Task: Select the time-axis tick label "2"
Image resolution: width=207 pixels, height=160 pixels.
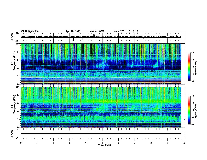Action: 53,143
